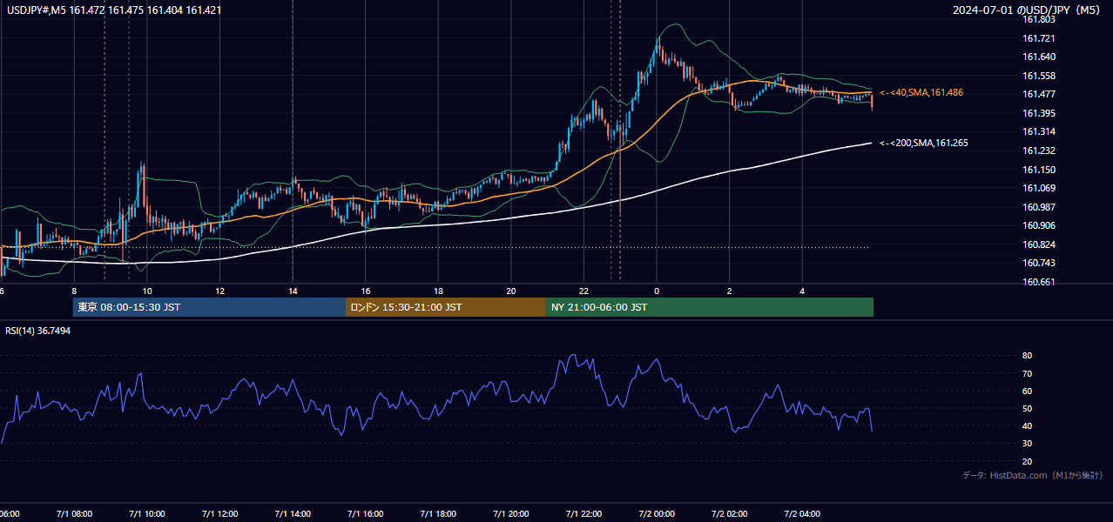Click RSI axis level 80
Viewport: 1113px width, 522px height.
tap(1027, 356)
